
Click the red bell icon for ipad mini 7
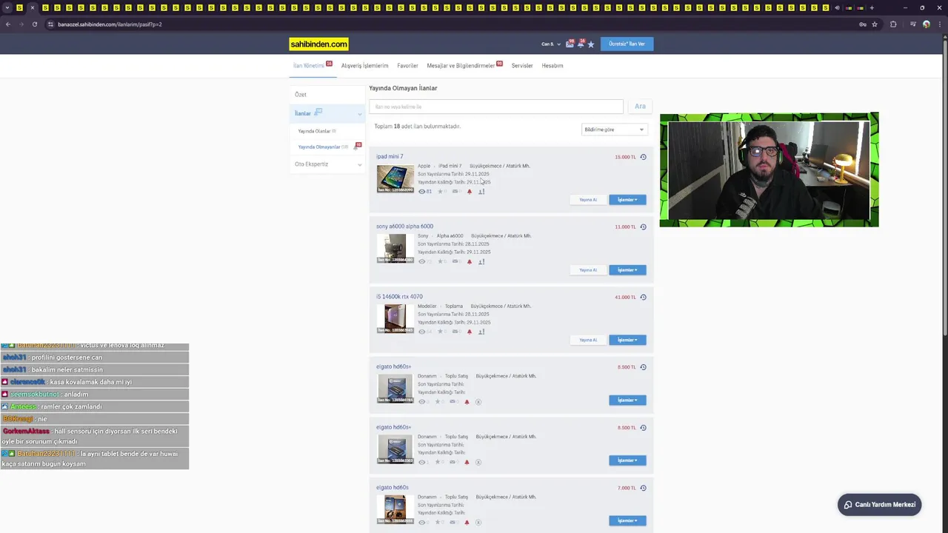tap(469, 192)
